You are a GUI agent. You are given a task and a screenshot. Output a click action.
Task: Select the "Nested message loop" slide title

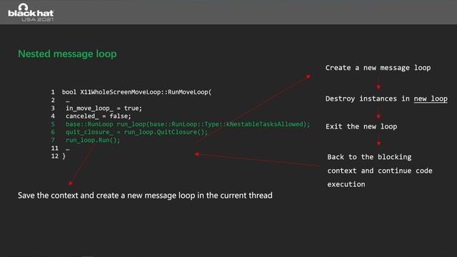67,54
